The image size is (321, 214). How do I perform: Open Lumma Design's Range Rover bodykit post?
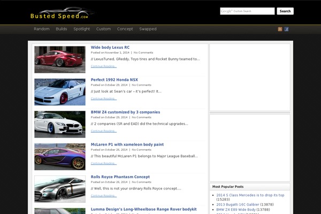(144, 209)
